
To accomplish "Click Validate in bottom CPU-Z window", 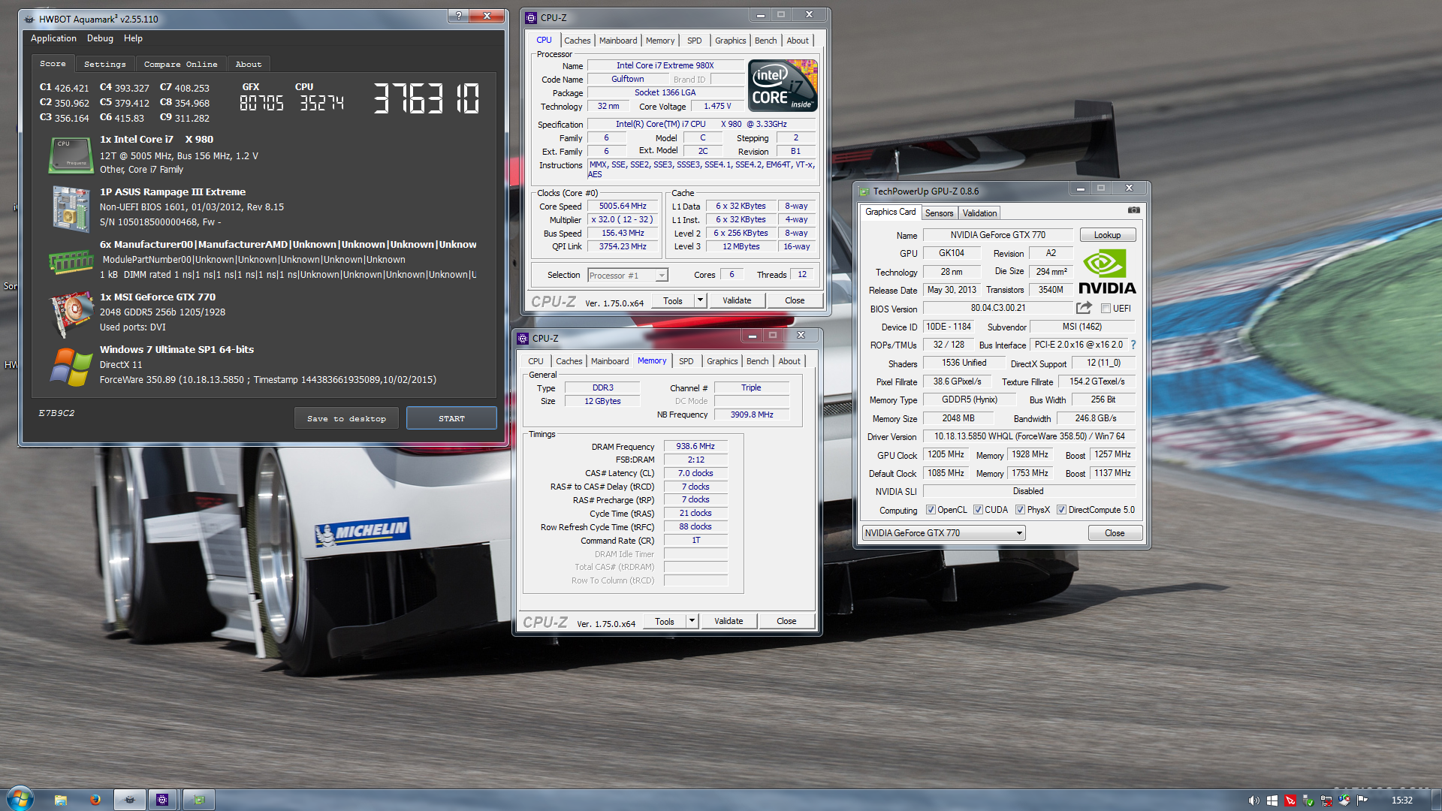I will [729, 621].
